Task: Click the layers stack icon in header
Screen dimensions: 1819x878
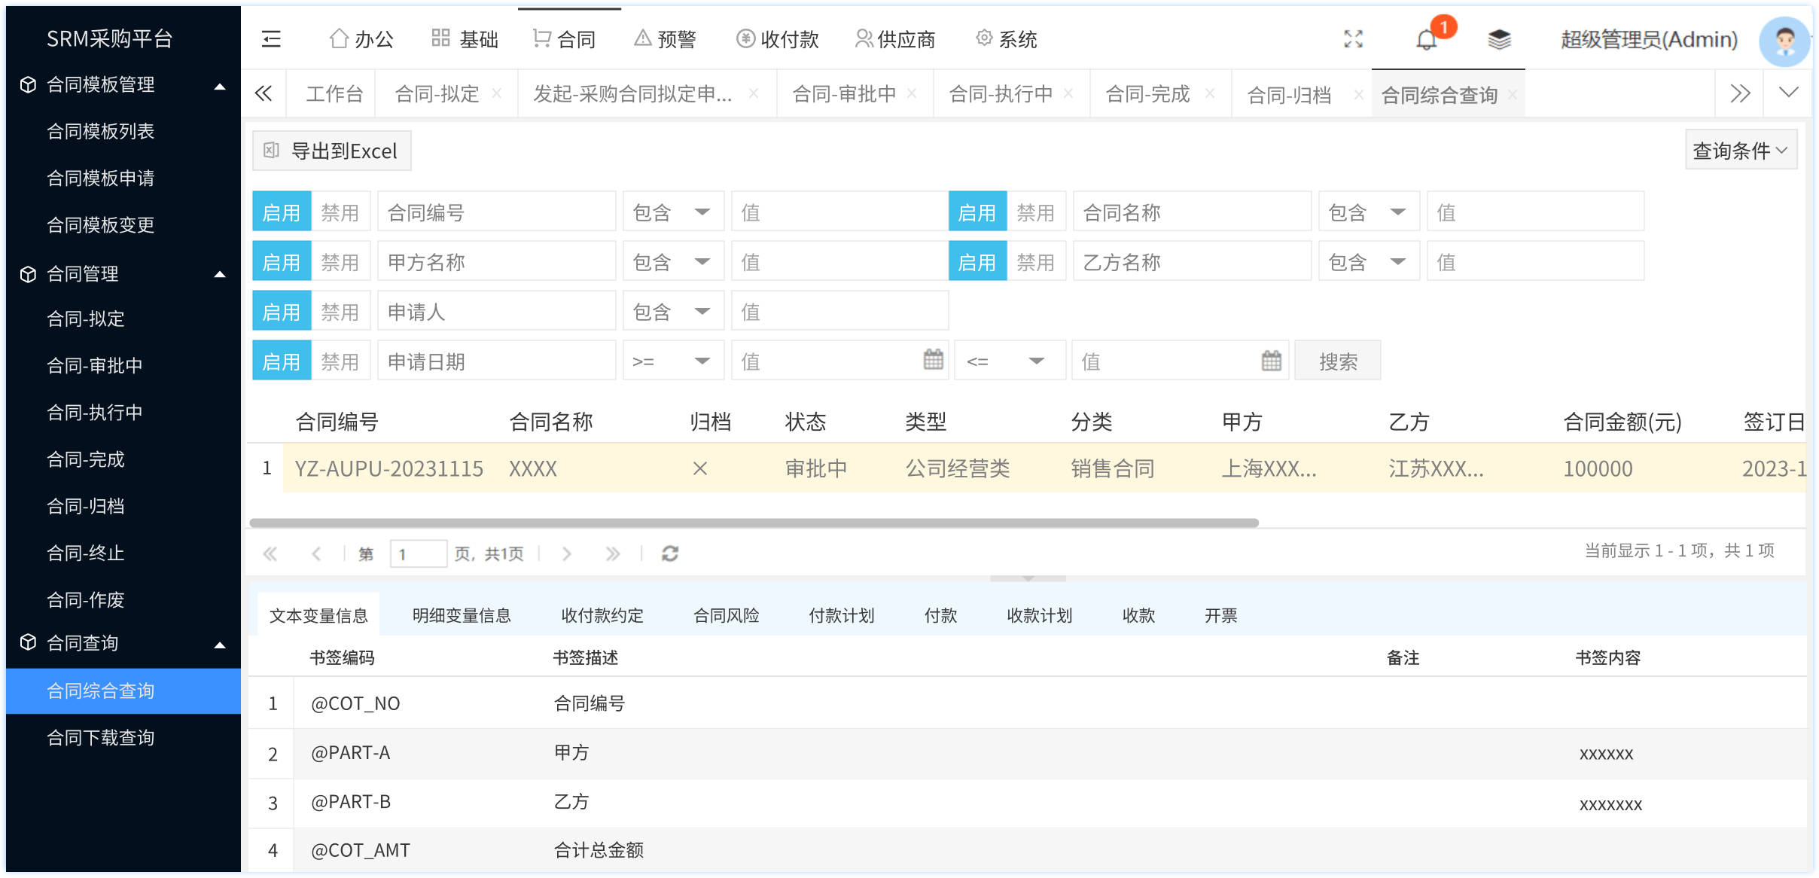Action: 1499,39
